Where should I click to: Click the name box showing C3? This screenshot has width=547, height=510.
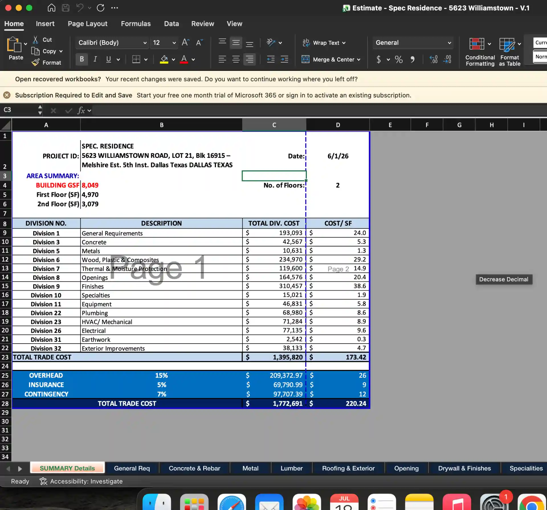19,110
